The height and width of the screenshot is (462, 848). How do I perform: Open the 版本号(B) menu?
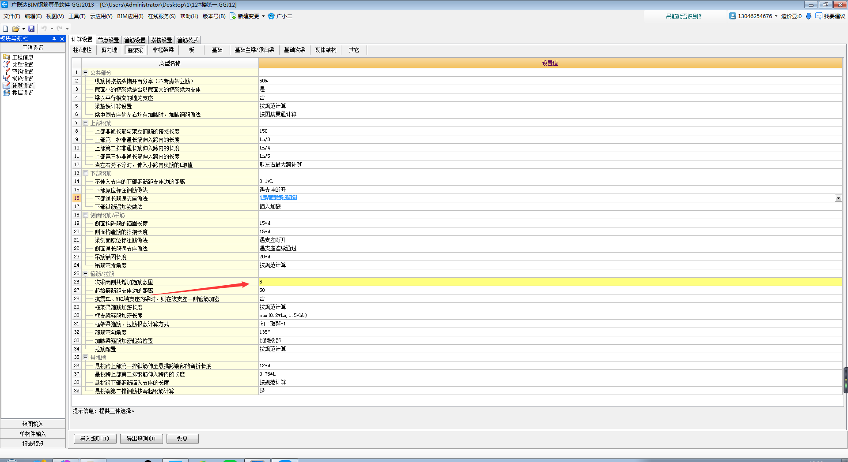pyautogui.click(x=214, y=16)
